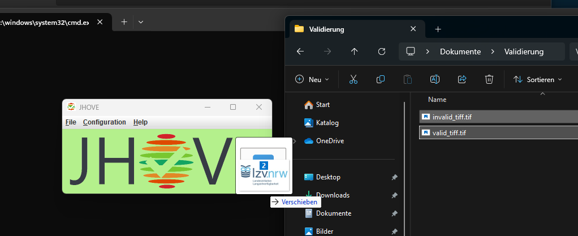Open the terminal tab dropdown chevron
Viewport: 578px width, 236px height.
[141, 22]
